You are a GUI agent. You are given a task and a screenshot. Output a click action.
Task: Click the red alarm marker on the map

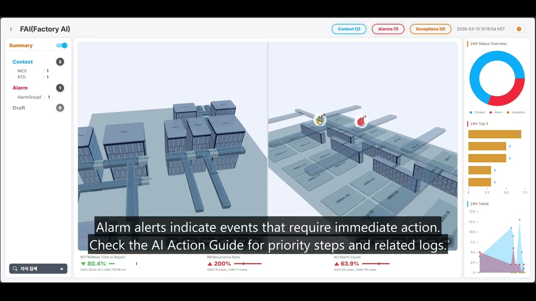point(361,122)
